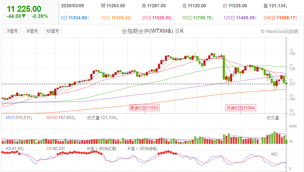Switch chart to 6個月 range

coord(32,31)
